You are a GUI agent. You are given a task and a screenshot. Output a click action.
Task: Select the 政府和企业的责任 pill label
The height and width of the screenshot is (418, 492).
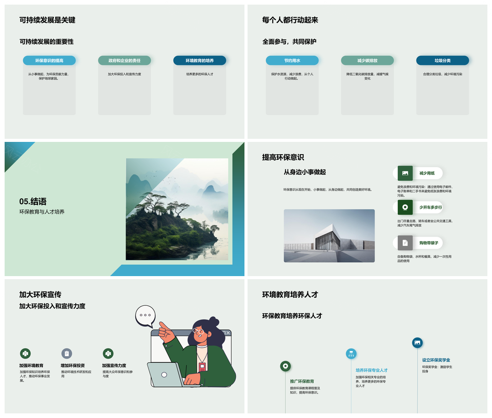click(x=125, y=60)
